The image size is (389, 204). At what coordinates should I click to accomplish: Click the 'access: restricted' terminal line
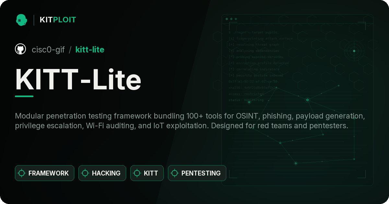[x=246, y=94]
